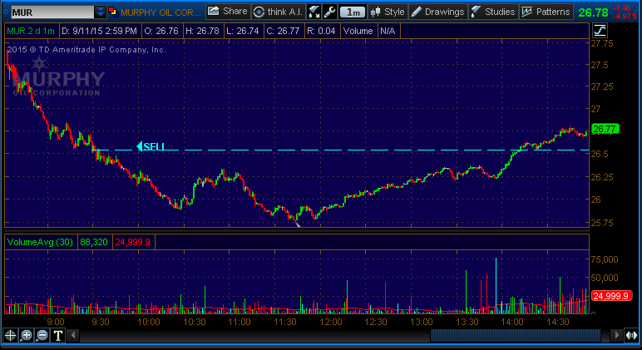
Task: Click the SELL order line marker
Action: pyautogui.click(x=152, y=147)
